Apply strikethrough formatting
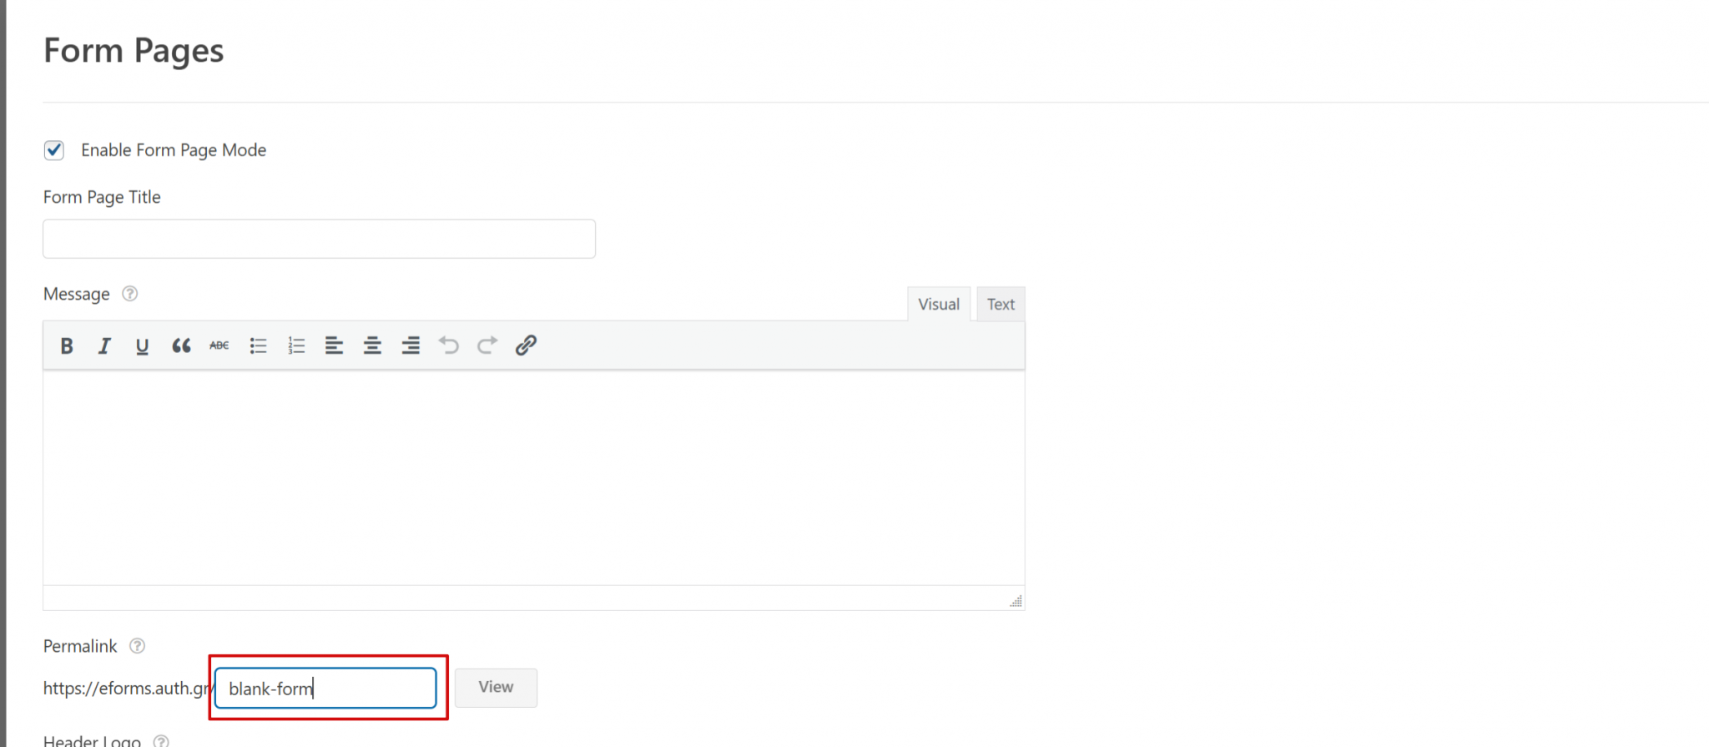The image size is (1709, 747). (x=218, y=345)
